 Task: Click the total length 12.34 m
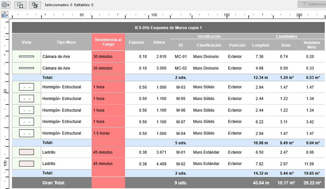261,78
